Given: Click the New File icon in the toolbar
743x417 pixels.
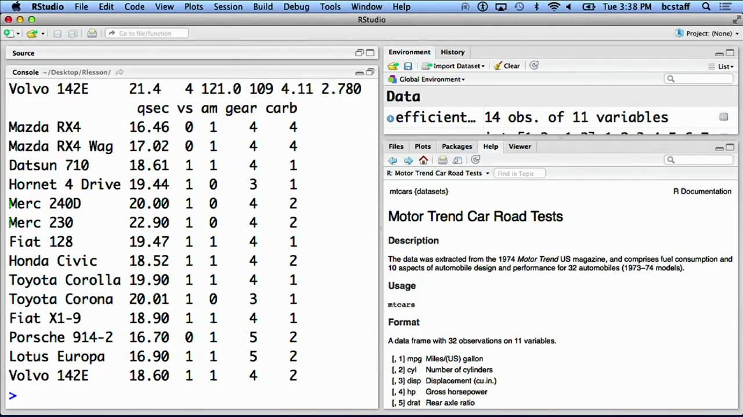Looking at the screenshot, I should click(8, 34).
